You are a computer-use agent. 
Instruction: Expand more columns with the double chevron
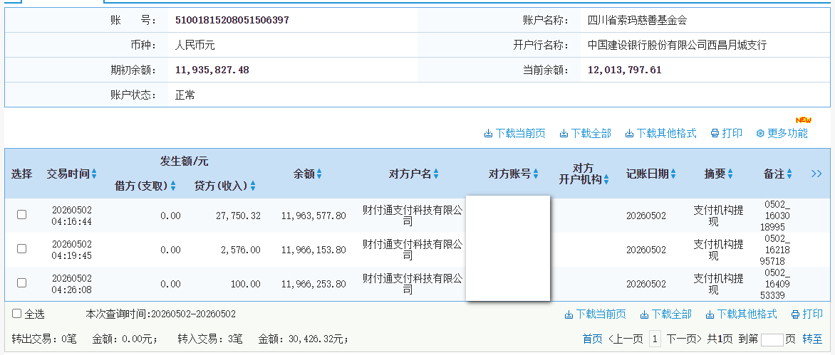coord(816,174)
